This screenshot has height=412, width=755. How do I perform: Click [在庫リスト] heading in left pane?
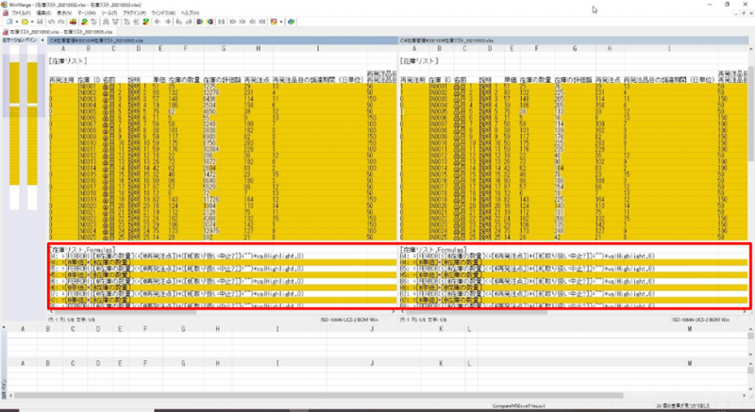[68, 61]
